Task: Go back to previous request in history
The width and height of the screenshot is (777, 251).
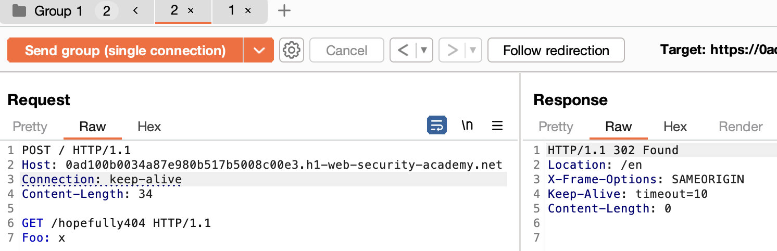Action: click(x=403, y=51)
